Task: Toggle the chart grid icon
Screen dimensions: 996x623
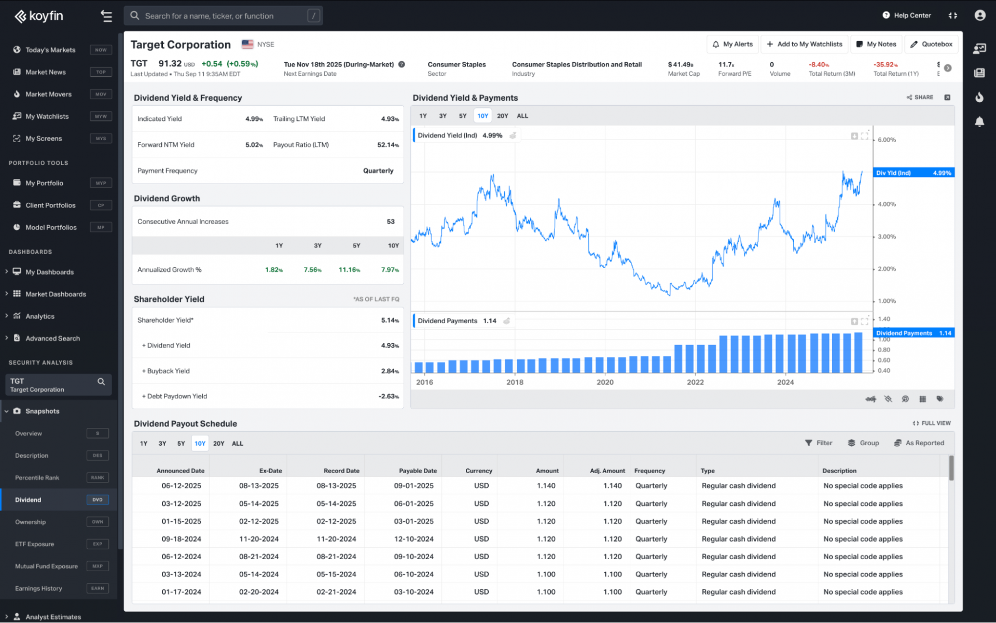Action: pyautogui.click(x=922, y=399)
